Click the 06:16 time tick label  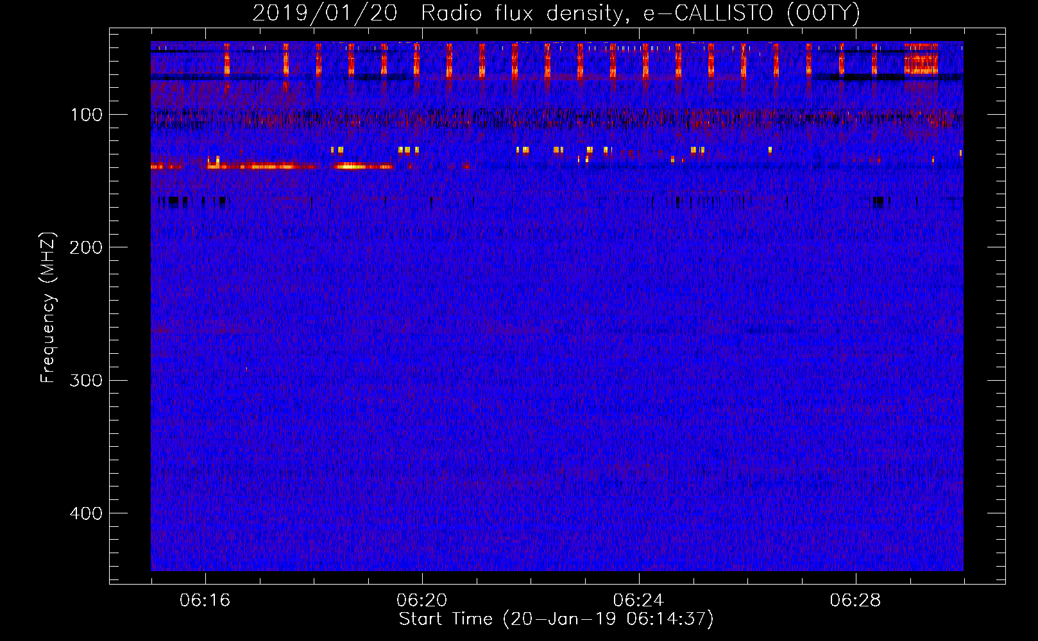(205, 601)
